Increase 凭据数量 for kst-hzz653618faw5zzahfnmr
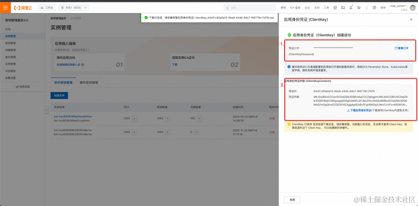The width and height of the screenshot is (418, 206). coord(199,118)
